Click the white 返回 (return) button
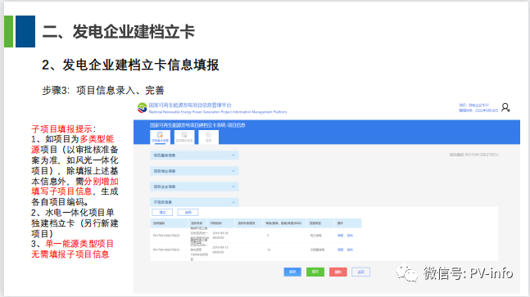530x297 pixels. 361,272
